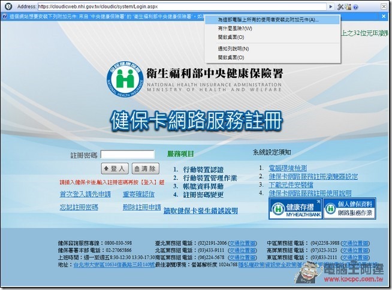Dismiss the add-on notification bar with its X
Viewport: 392px width, 290px height.
pyautogui.click(x=384, y=16)
